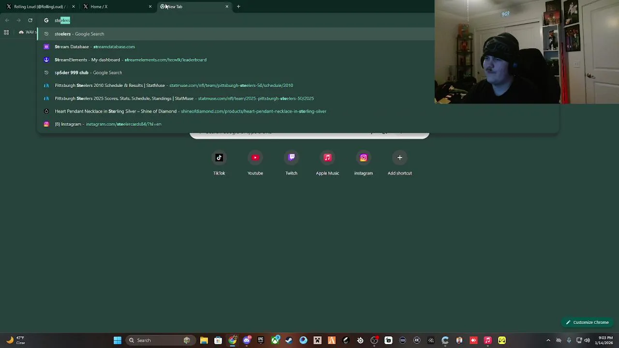The image size is (619, 348).
Task: Choose the Stream Database suggestion
Action: click(297, 47)
